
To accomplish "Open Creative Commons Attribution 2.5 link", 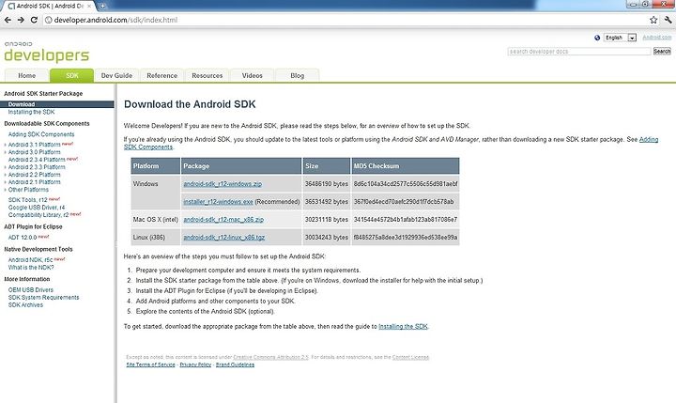I will (270, 357).
